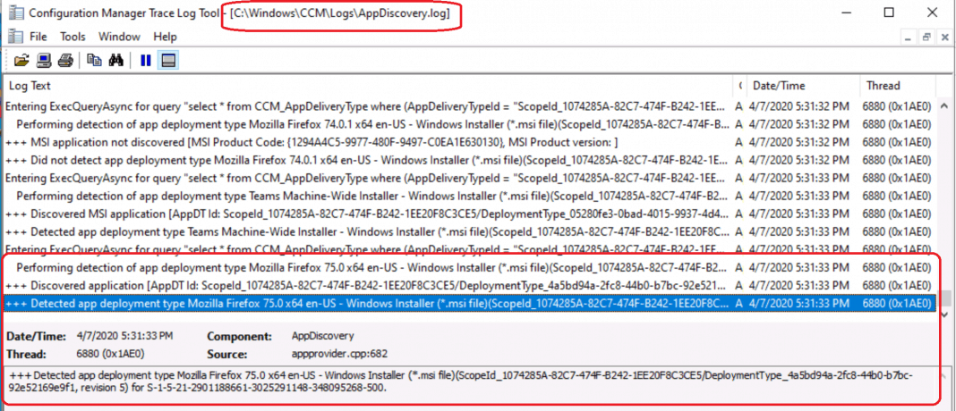956x411 pixels.
Task: Click the vertical scrollbar of the log list
Action: point(945,197)
